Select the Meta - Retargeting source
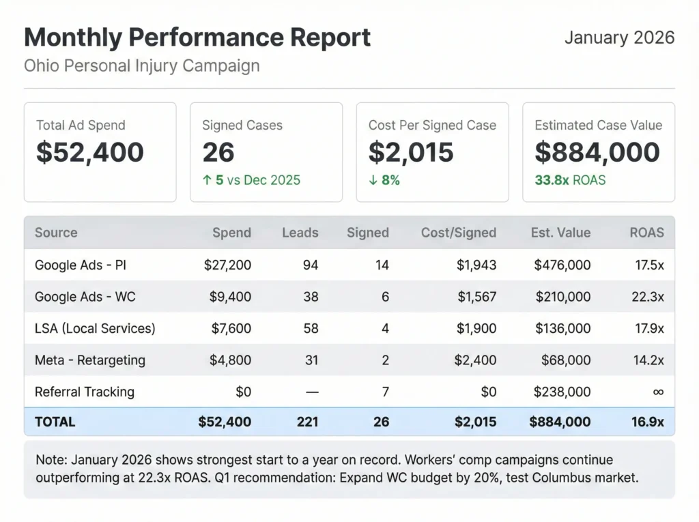This screenshot has height=522, width=699. click(90, 360)
